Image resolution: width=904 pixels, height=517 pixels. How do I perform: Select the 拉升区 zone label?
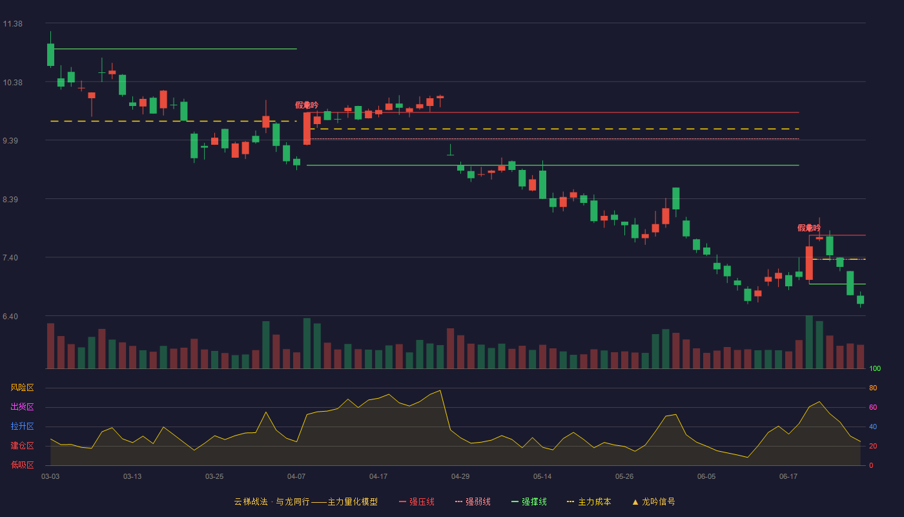[23, 427]
